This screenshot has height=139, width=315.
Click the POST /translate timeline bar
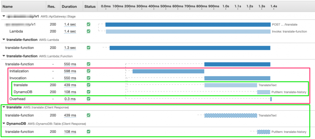point(188,24)
